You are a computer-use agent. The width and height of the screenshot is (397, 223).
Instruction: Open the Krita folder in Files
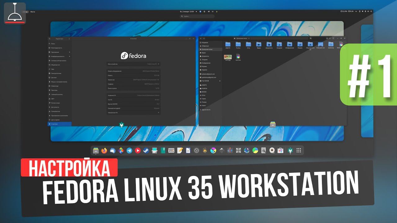248,45
